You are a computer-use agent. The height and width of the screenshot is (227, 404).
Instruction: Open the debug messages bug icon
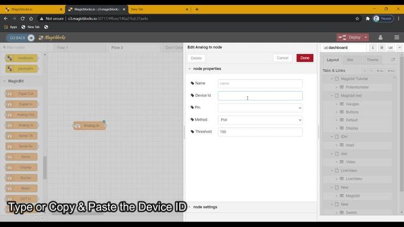pos(382,47)
